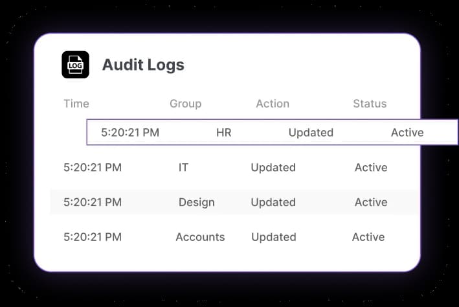The image size is (459, 307).
Task: Select the highlighted HR log row time
Action: coord(130,133)
